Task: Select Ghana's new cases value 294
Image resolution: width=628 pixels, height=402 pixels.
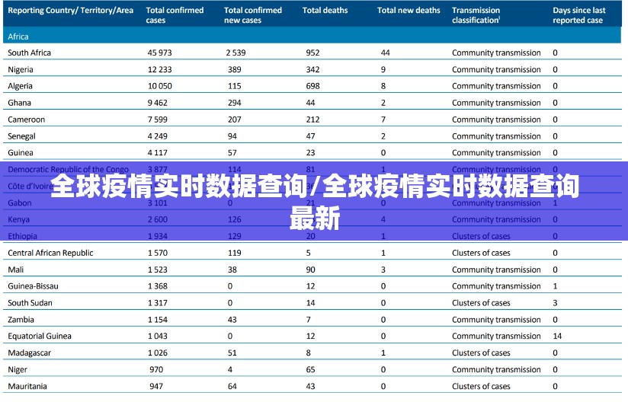Action: pyautogui.click(x=234, y=103)
